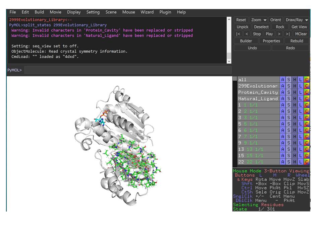
Task: Open the Plugin menu
Action: click(165, 12)
